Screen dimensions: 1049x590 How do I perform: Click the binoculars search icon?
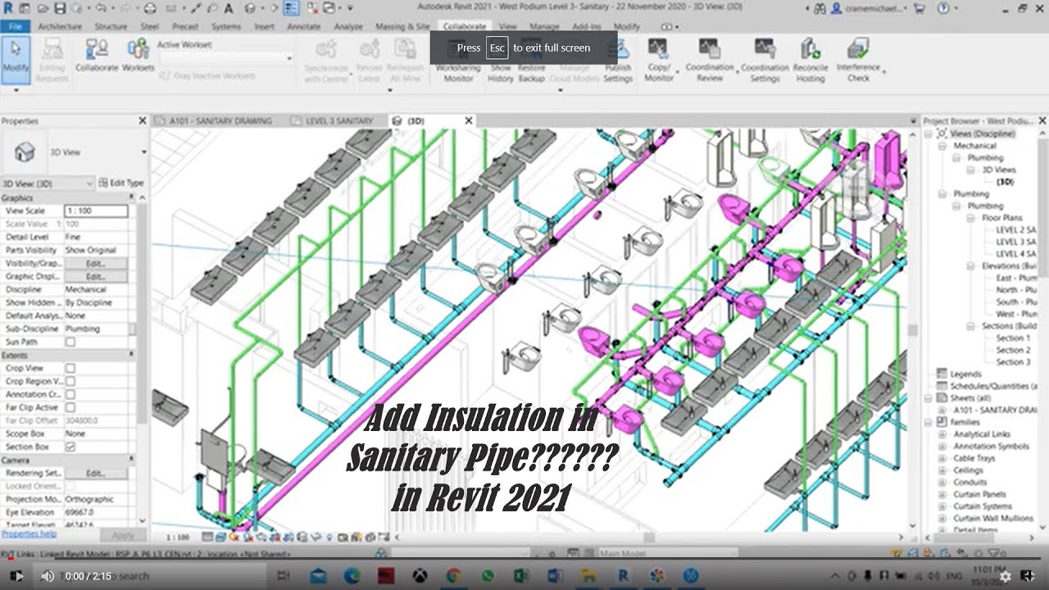point(819,8)
